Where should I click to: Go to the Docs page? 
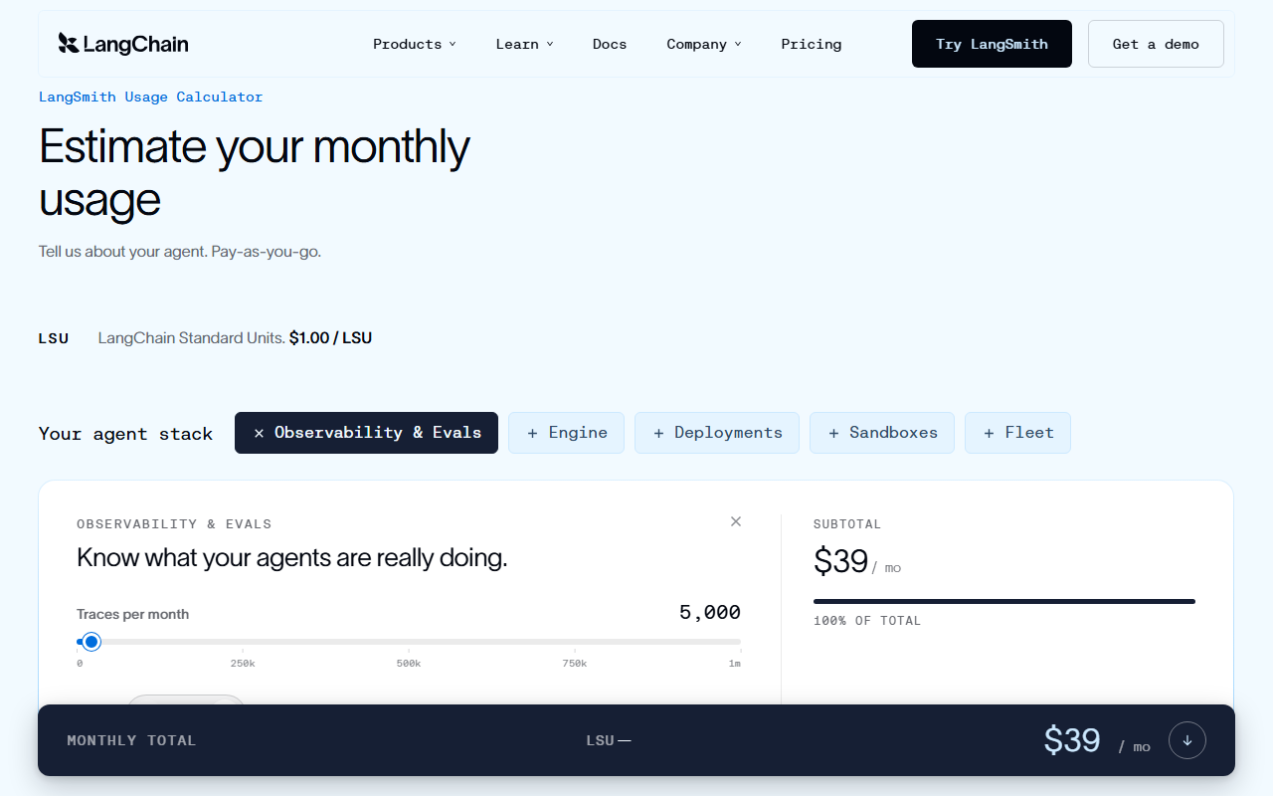610,44
